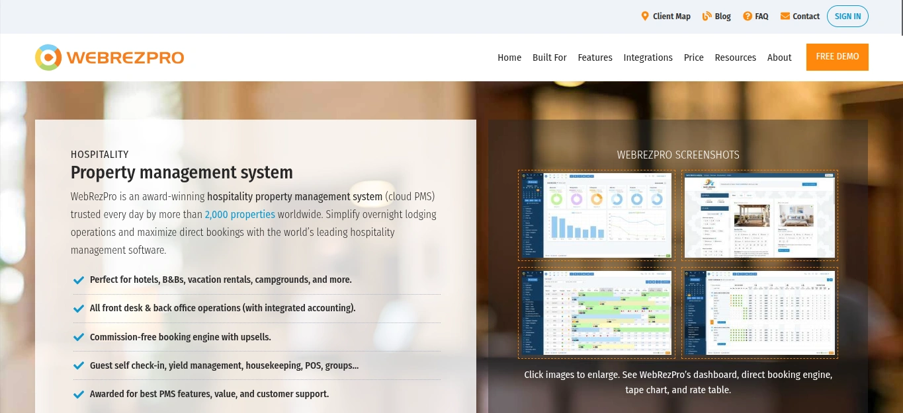Click text 'Commission-free booking engine with upsells.'

coord(181,337)
